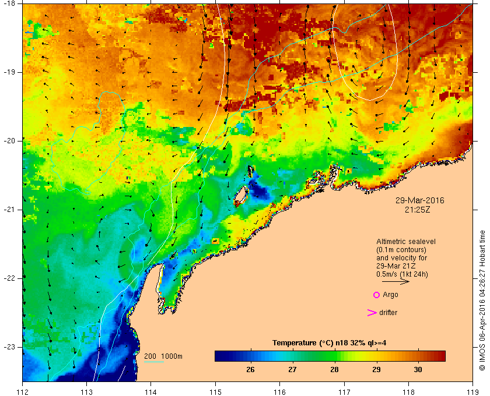The image size is (490, 396).
Task: Click the colorbar tick label 29
Action: (376, 369)
